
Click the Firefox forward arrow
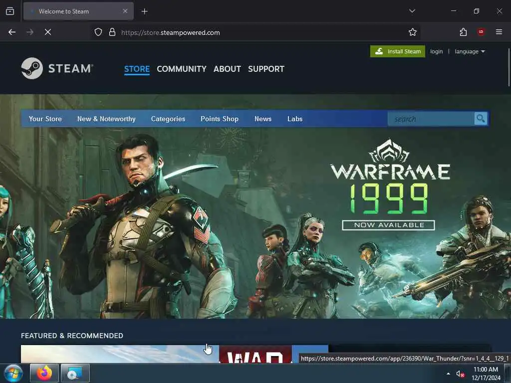pos(30,32)
